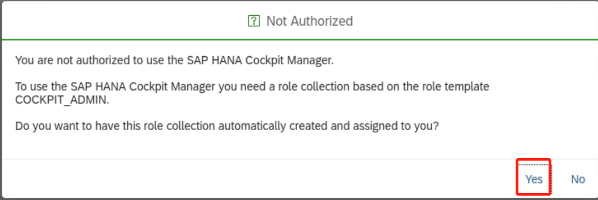Click the Yes button
This screenshot has height=200, width=598.
(534, 179)
